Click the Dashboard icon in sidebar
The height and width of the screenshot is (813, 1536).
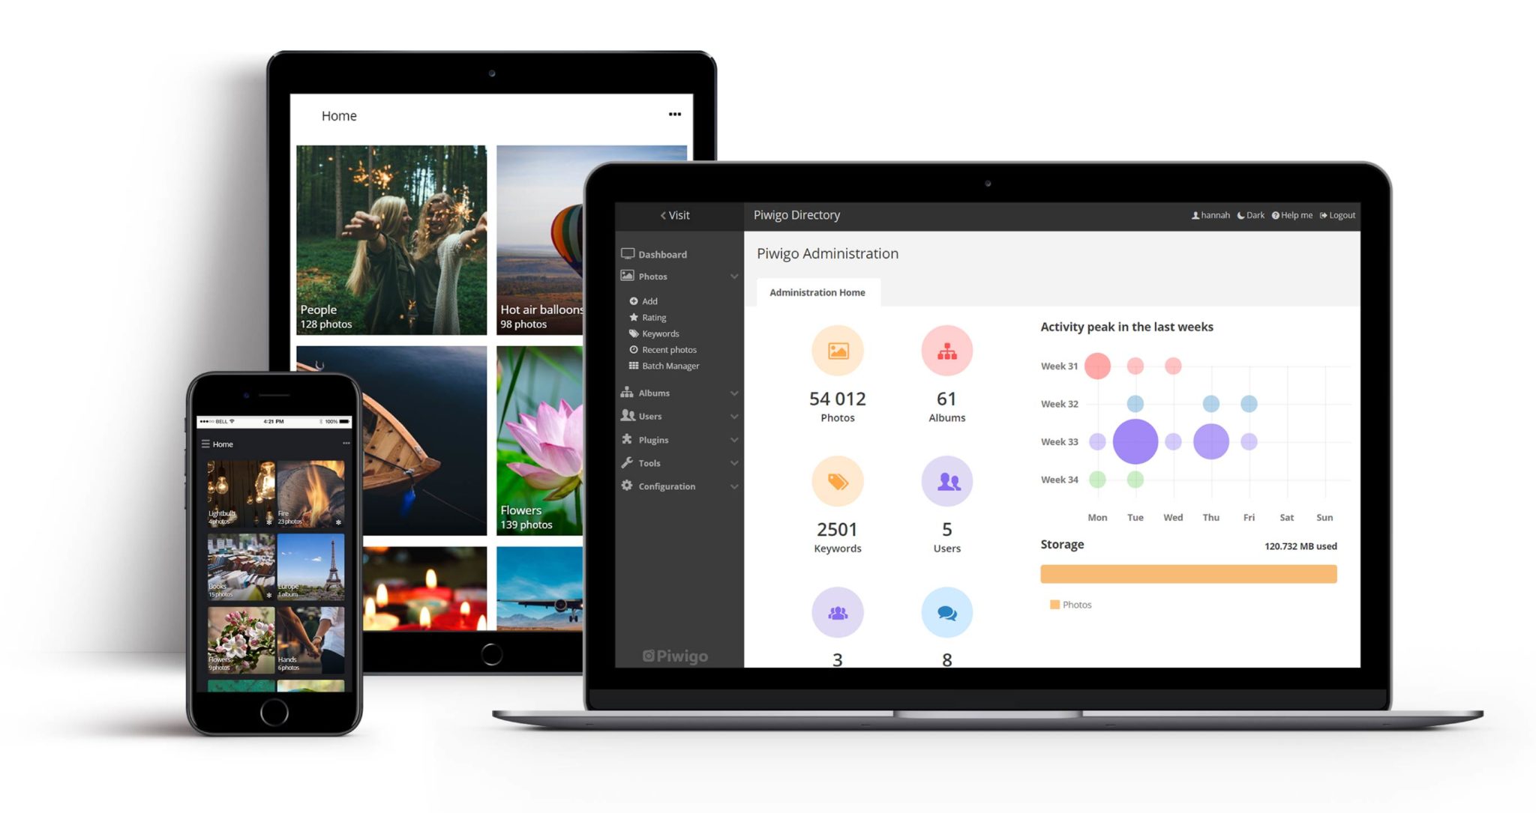pos(630,254)
